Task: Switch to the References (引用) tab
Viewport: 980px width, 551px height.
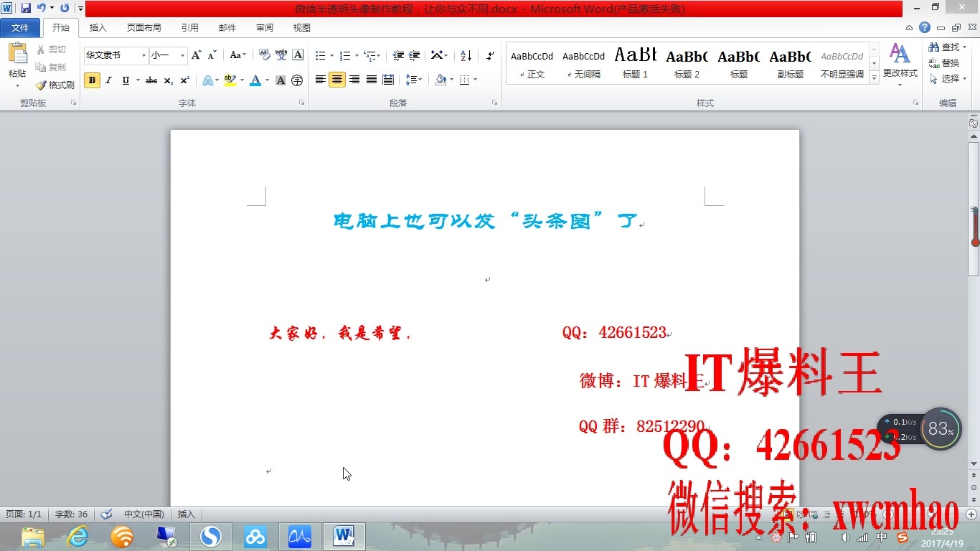Action: tap(190, 28)
